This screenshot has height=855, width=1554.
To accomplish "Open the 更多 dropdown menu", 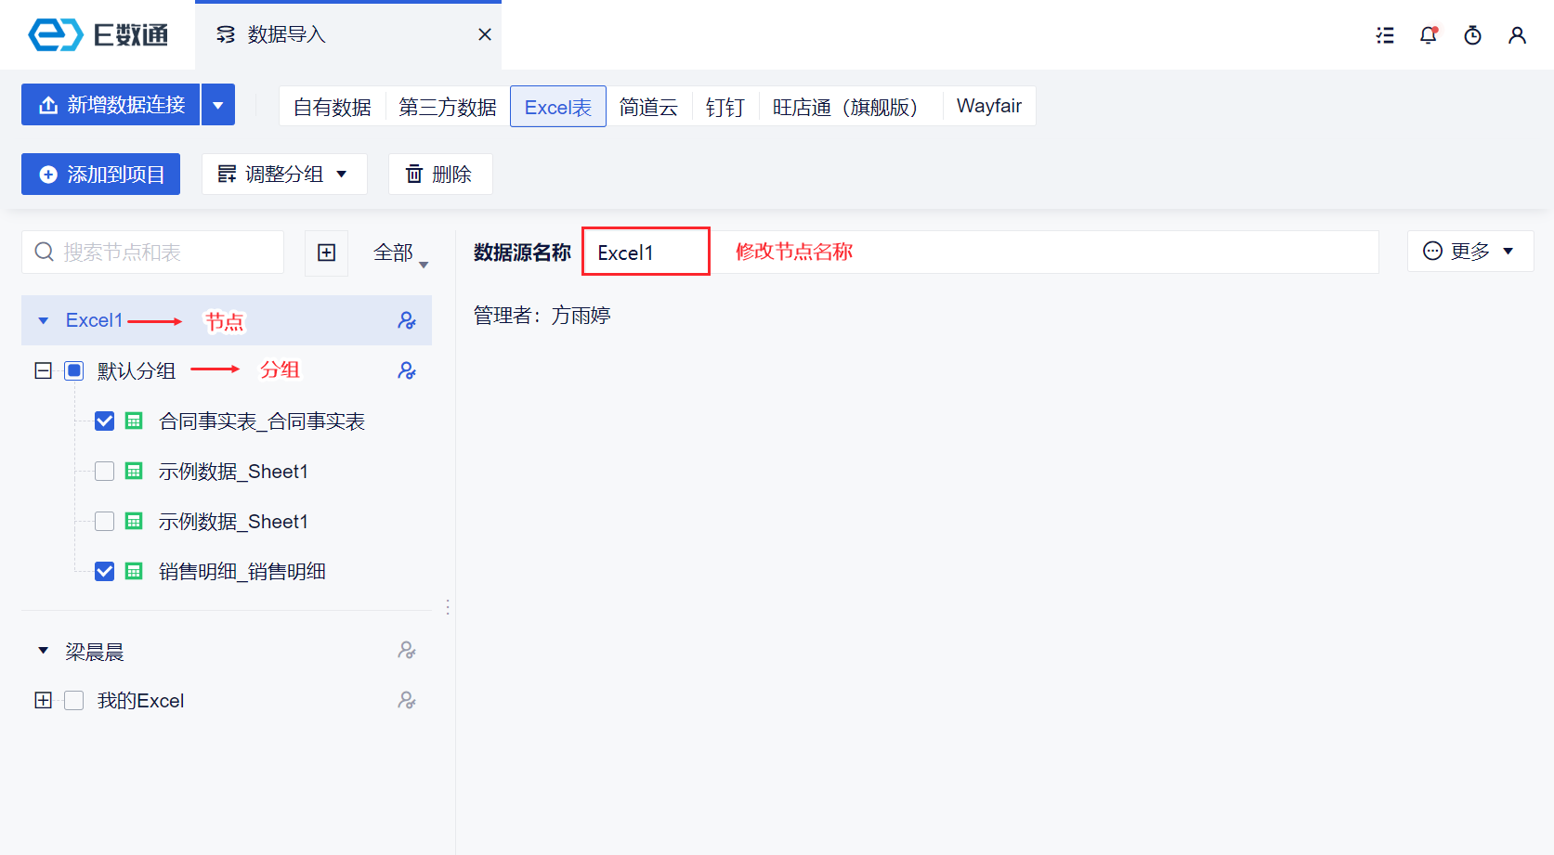I will click(x=1470, y=252).
